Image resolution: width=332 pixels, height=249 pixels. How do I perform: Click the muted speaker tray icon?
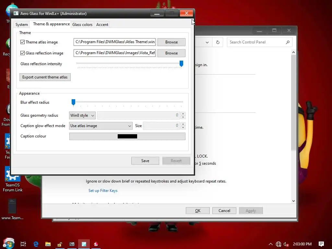(286, 244)
